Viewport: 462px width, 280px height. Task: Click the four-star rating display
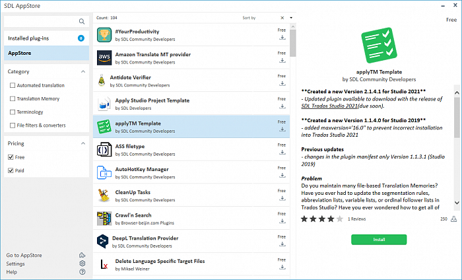(x=322, y=219)
